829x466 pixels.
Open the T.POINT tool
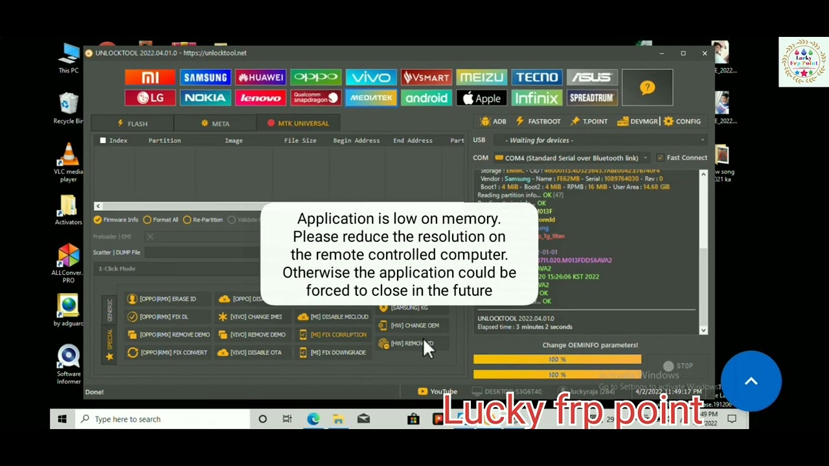(x=589, y=121)
